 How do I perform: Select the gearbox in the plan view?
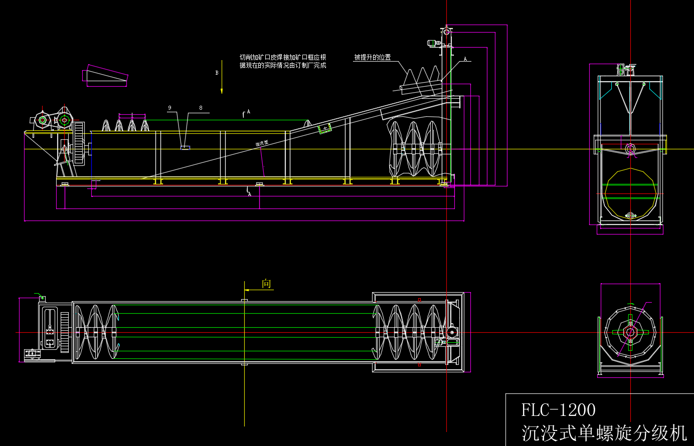point(50,328)
